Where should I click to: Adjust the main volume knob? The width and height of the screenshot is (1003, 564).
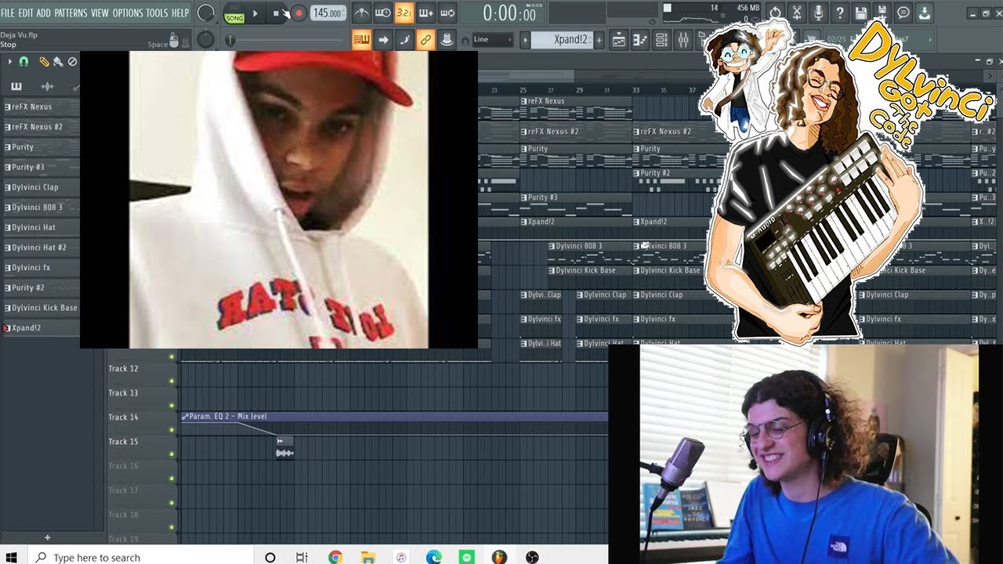[x=206, y=13]
